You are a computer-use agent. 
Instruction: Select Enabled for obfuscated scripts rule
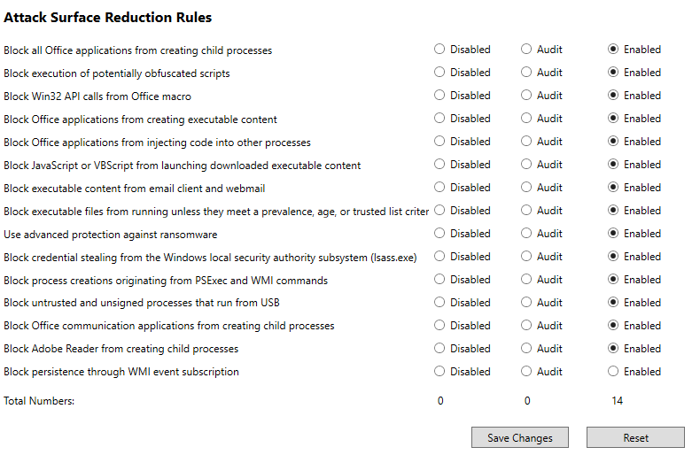click(x=614, y=73)
